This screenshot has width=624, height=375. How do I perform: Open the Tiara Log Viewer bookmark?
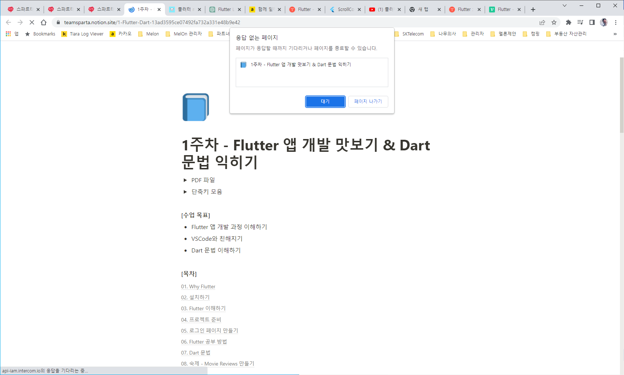(x=82, y=34)
